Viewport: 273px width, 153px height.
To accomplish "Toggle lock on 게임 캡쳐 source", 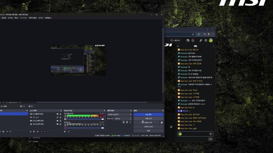I will click(x=60, y=117).
